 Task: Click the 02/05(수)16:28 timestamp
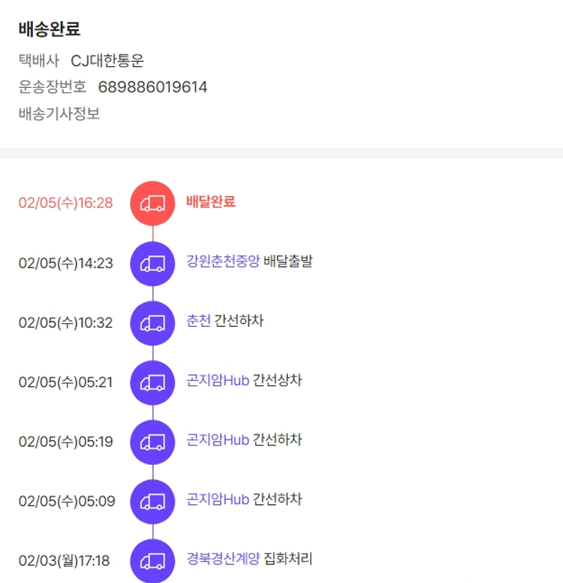65,203
